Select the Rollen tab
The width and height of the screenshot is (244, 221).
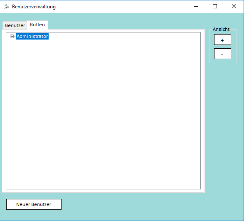(x=37, y=25)
